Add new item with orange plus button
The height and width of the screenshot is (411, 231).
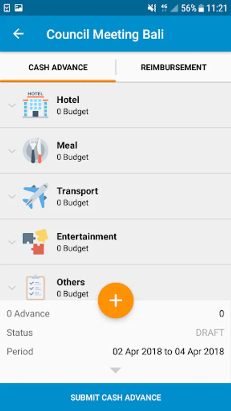coord(116,300)
